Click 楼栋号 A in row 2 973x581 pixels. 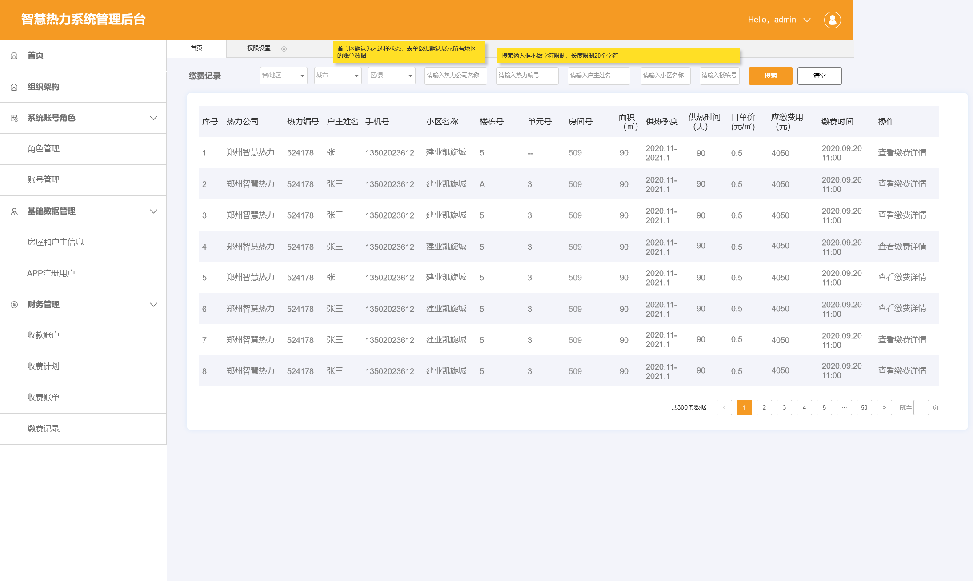[482, 184]
